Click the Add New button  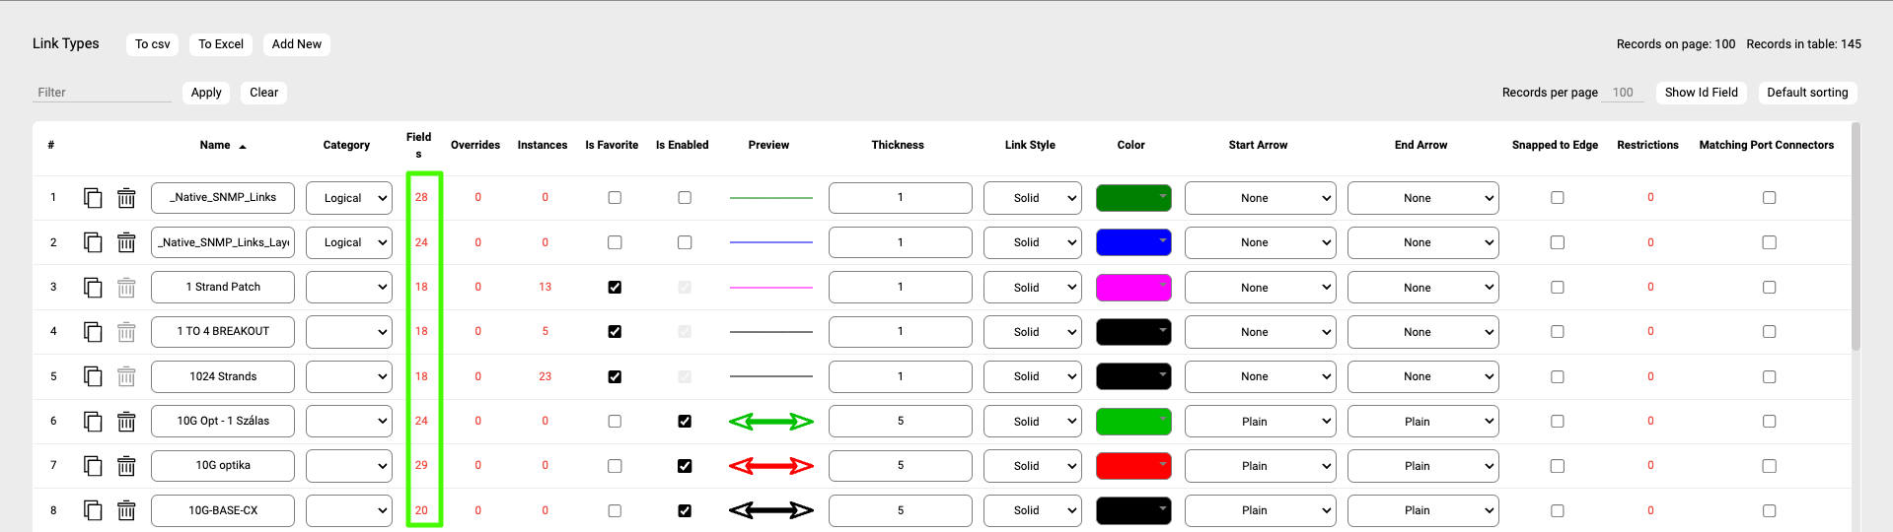297,44
